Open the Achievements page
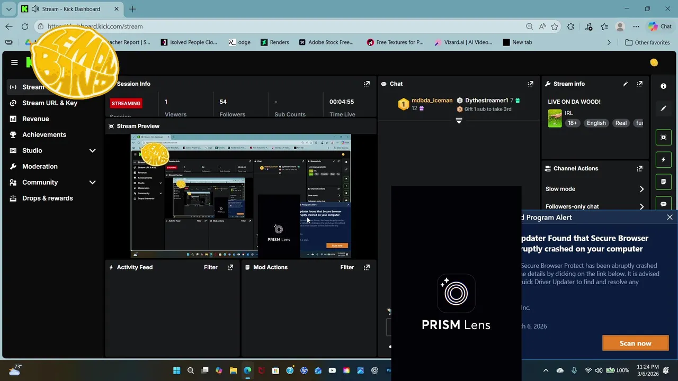The image size is (678, 381). click(x=44, y=134)
